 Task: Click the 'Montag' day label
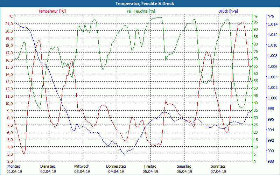click(13, 166)
